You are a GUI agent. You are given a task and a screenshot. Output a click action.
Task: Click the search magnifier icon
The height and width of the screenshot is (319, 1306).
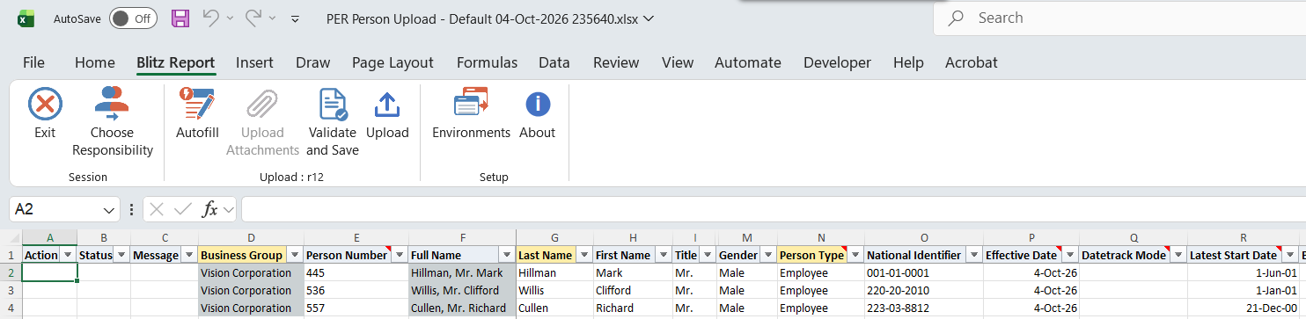point(957,18)
